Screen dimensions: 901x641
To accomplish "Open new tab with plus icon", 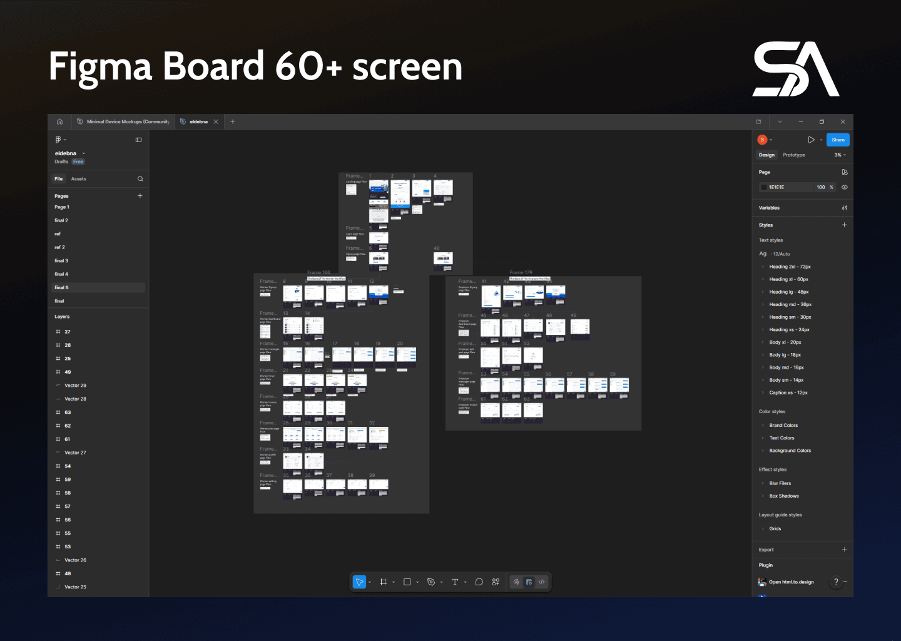I will pyautogui.click(x=232, y=121).
